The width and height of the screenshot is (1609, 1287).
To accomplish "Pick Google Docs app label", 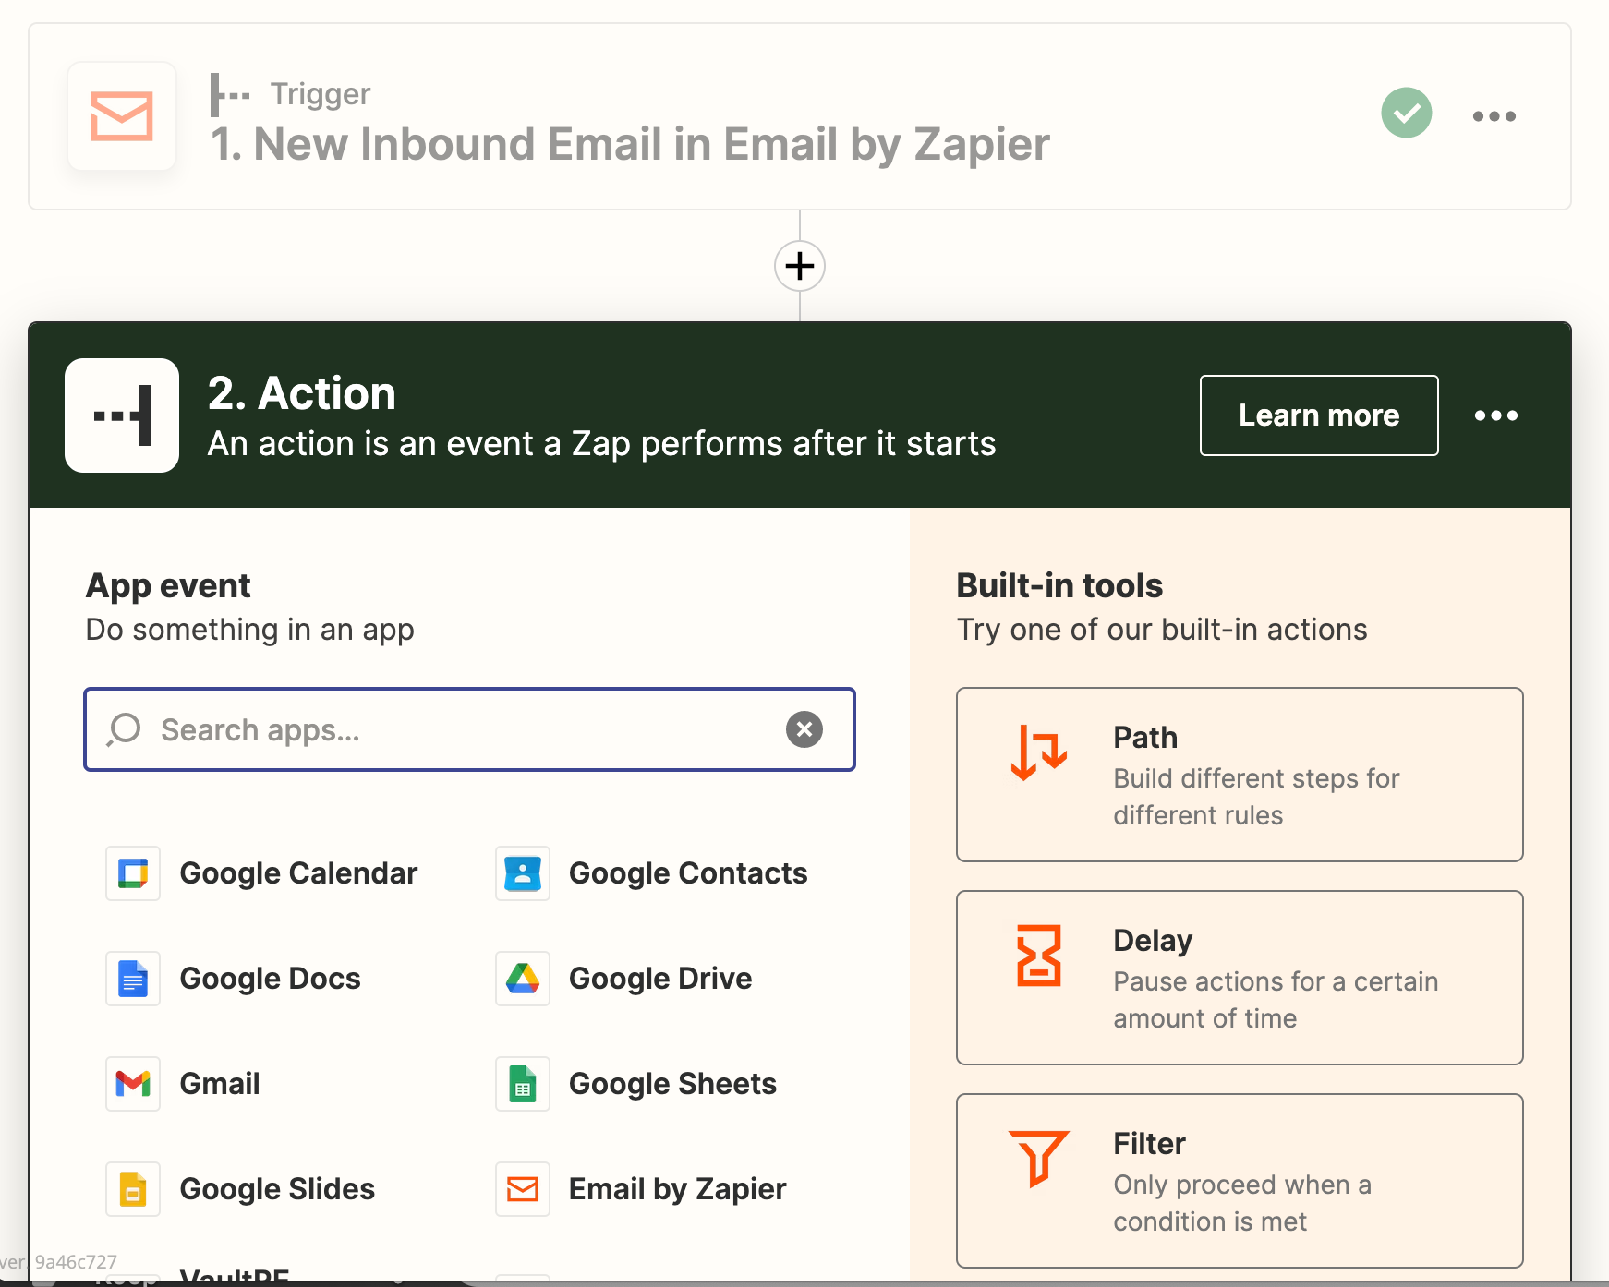I will point(270,979).
